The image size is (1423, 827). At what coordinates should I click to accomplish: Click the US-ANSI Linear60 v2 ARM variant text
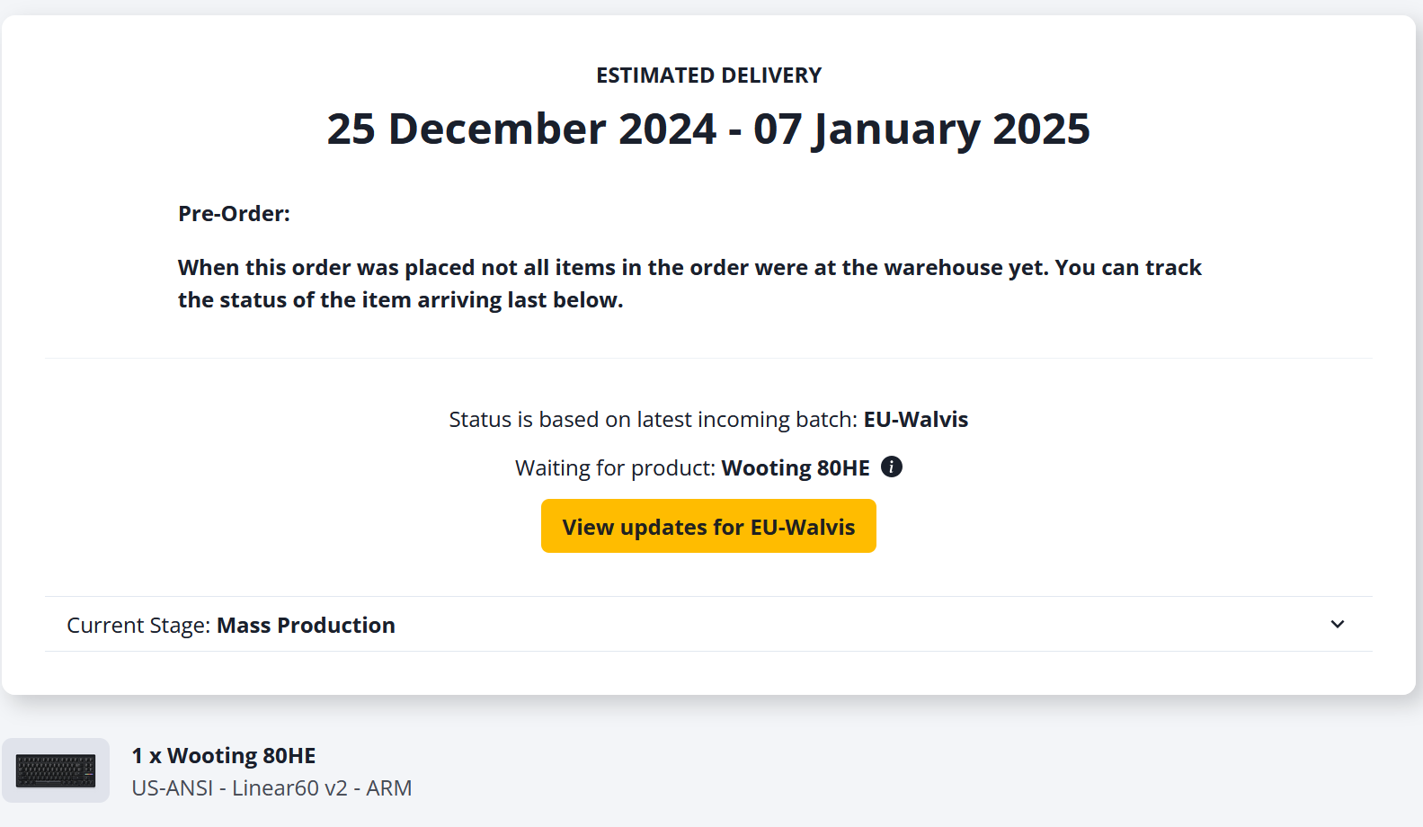(271, 787)
